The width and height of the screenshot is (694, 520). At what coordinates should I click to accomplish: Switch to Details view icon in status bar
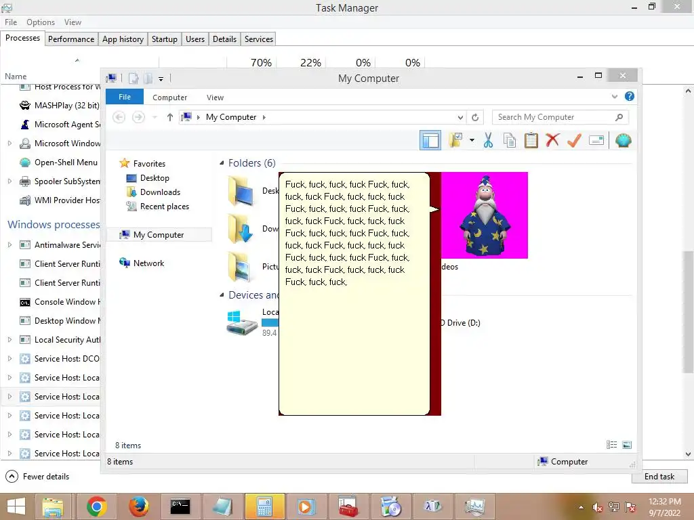pyautogui.click(x=612, y=445)
